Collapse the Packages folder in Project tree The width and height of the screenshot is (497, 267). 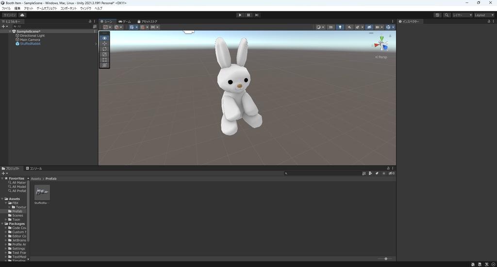point(2,224)
